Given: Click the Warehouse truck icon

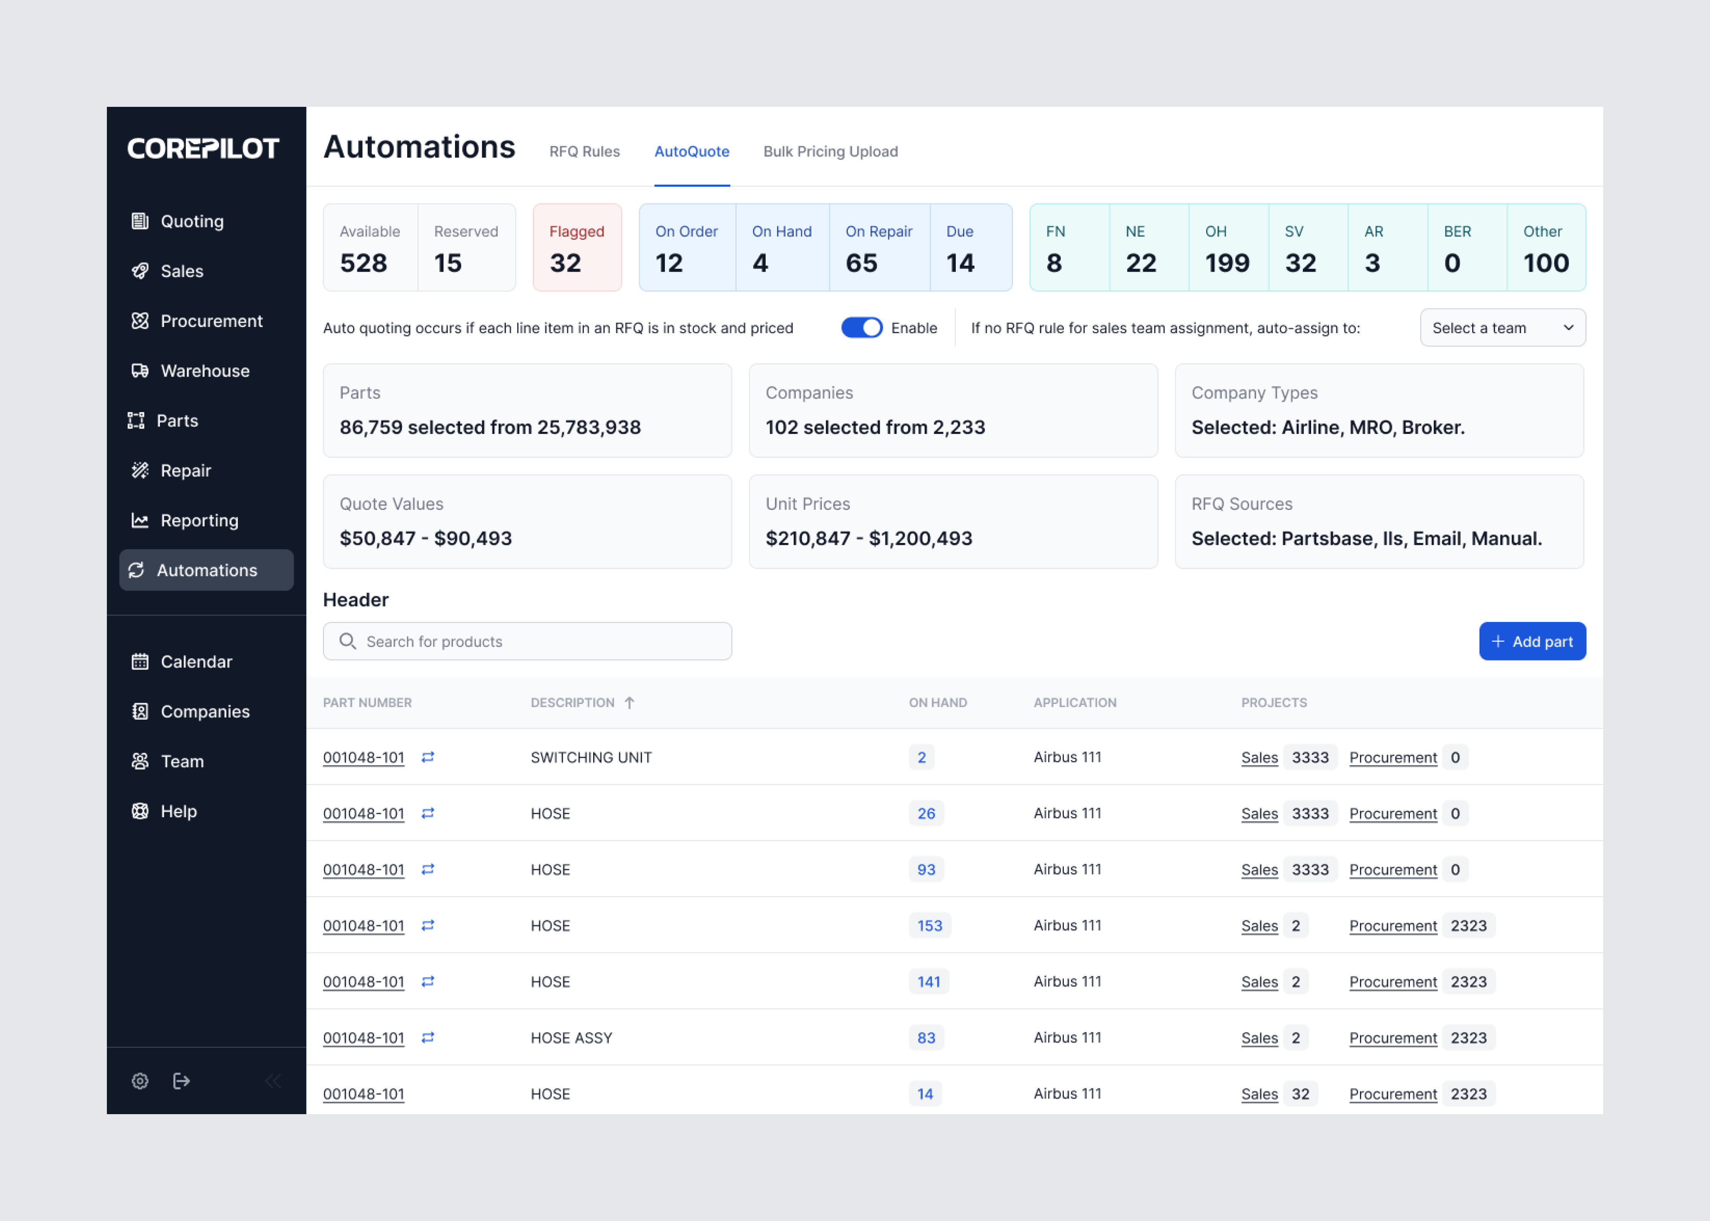Looking at the screenshot, I should [140, 370].
